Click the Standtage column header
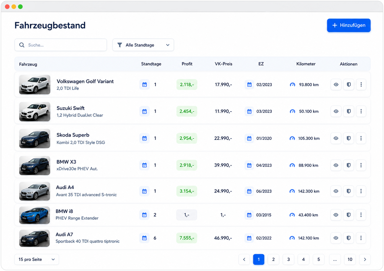The image size is (384, 271). (x=151, y=64)
